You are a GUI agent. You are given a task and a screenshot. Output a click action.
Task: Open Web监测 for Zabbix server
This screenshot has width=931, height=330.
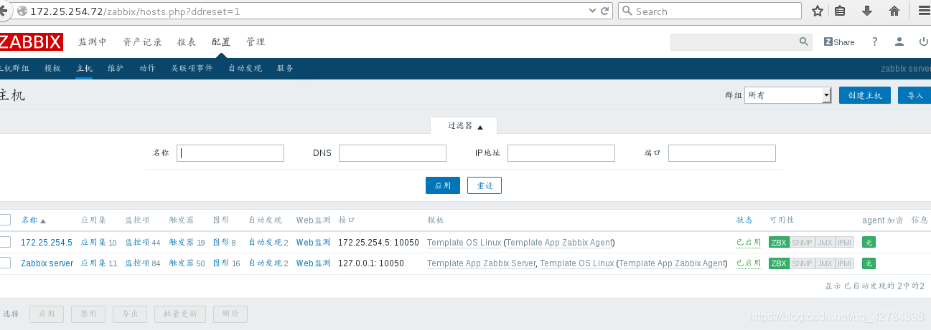[x=313, y=263]
